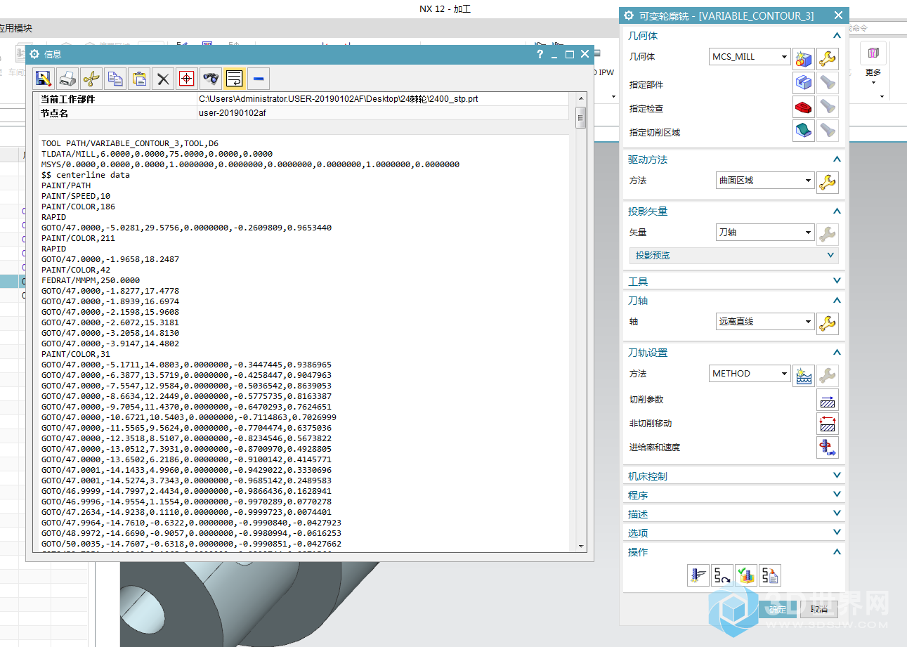Image resolution: width=907 pixels, height=647 pixels.
Task: Click the black X delete icon
Action: (163, 79)
